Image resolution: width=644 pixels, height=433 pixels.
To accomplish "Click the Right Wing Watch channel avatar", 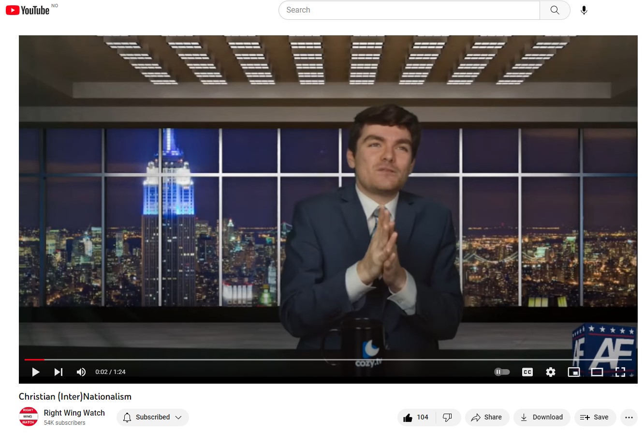I will (29, 417).
